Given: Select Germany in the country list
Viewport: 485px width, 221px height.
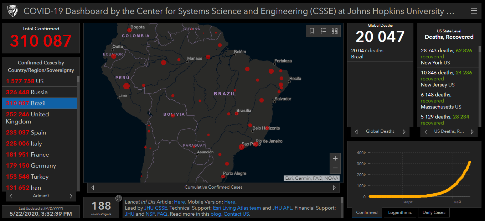Looking at the screenshot, I should pos(40,165).
